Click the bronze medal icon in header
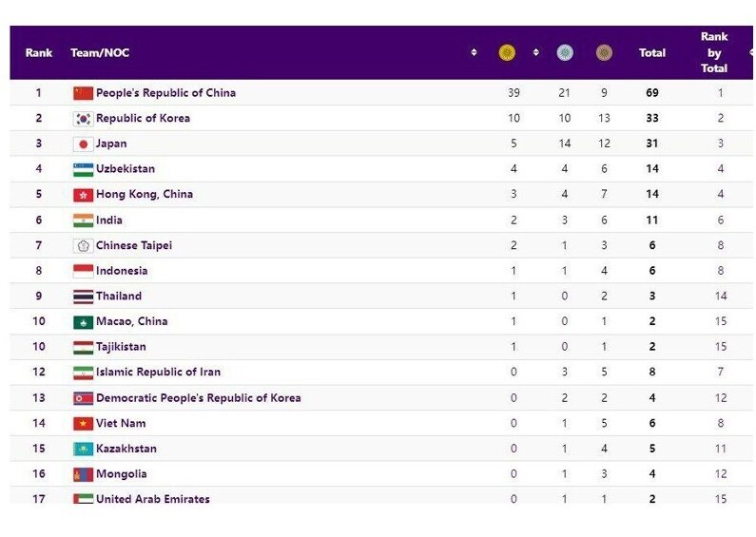756x537 pixels. 604,52
